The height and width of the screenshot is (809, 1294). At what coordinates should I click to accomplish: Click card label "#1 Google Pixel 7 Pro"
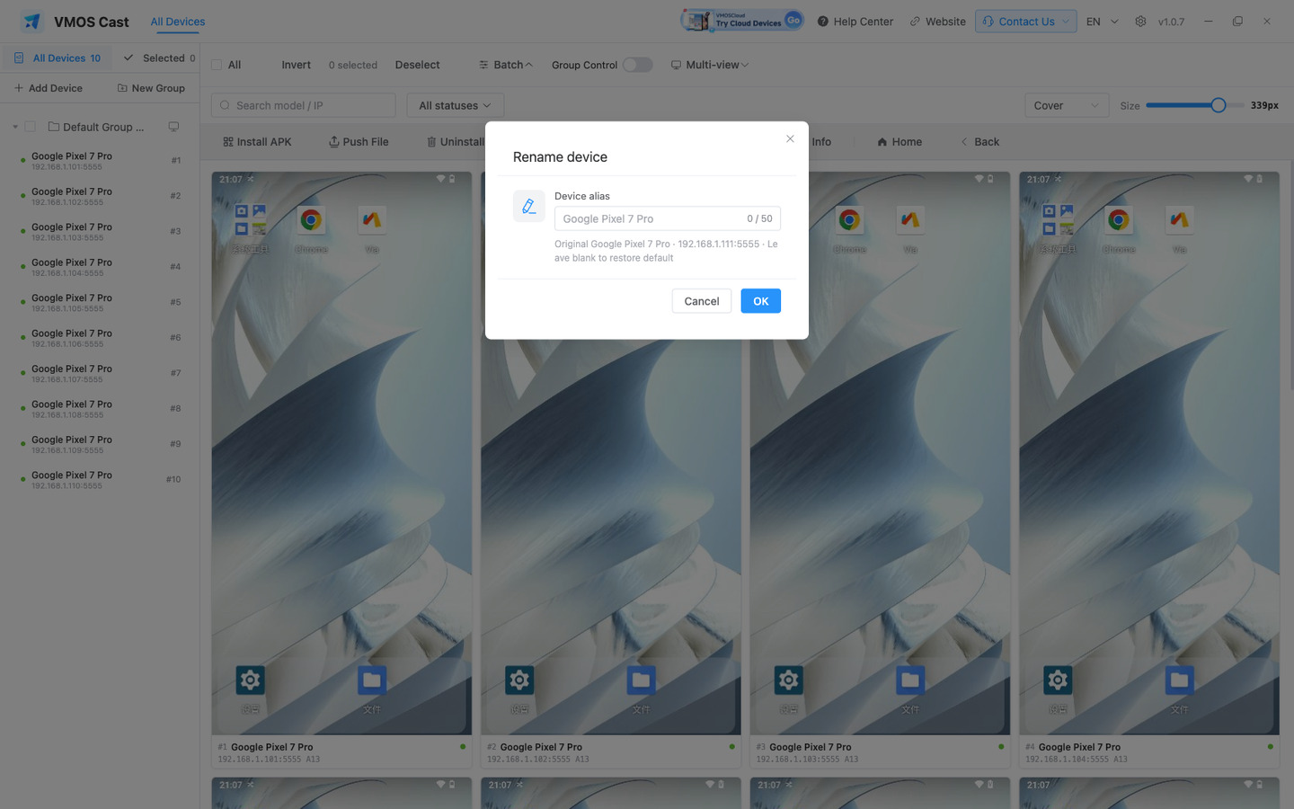[x=265, y=747]
